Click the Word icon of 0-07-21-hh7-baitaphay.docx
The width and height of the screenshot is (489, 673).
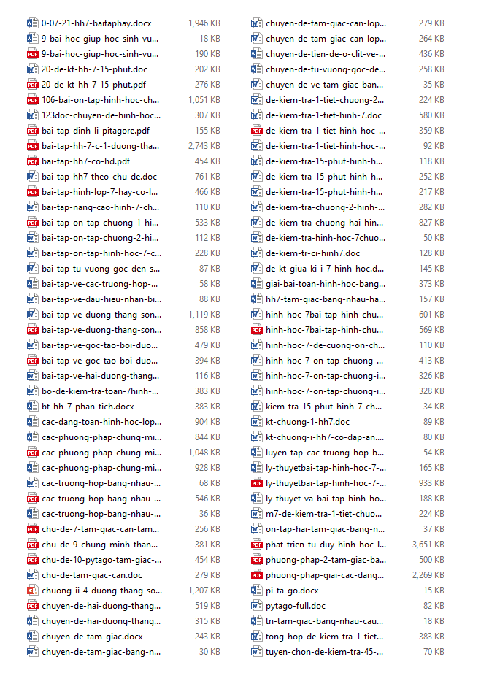32,23
